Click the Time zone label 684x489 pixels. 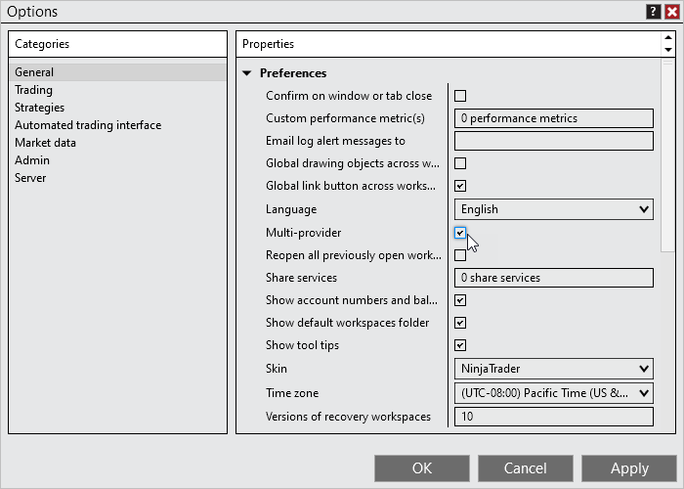tap(292, 393)
